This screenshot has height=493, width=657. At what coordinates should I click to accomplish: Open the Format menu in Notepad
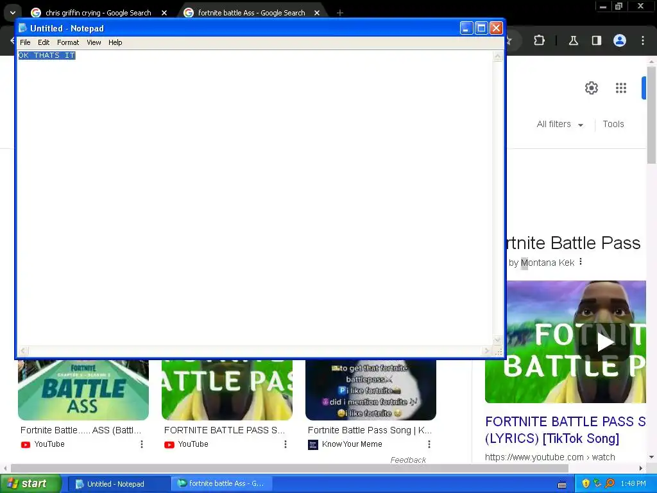pos(68,42)
